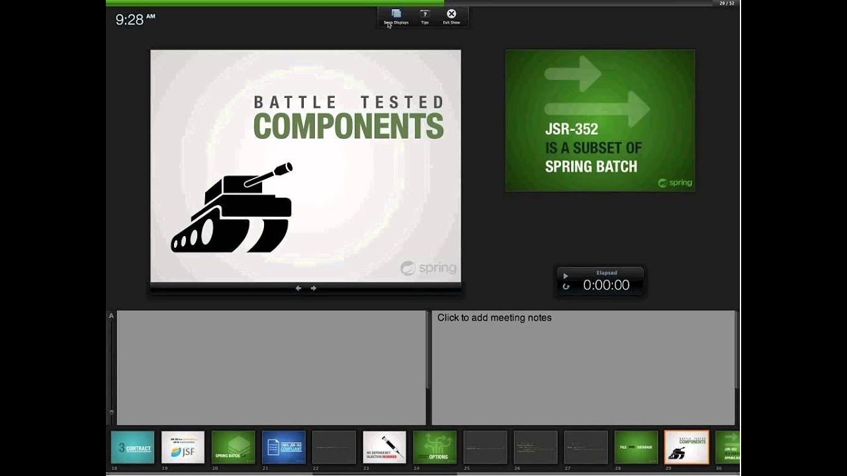847x476 pixels.
Task: Advance with the next slide arrow
Action: pyautogui.click(x=314, y=288)
